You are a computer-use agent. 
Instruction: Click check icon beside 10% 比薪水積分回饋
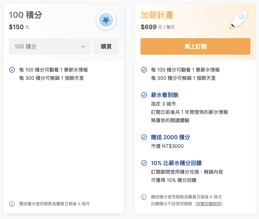point(144,163)
